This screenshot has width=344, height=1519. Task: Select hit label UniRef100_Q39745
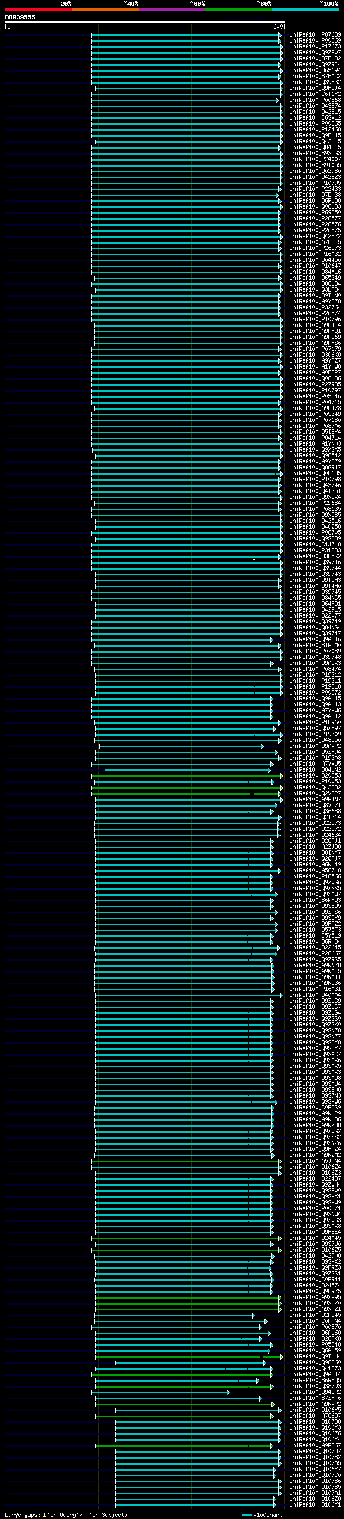click(314, 592)
